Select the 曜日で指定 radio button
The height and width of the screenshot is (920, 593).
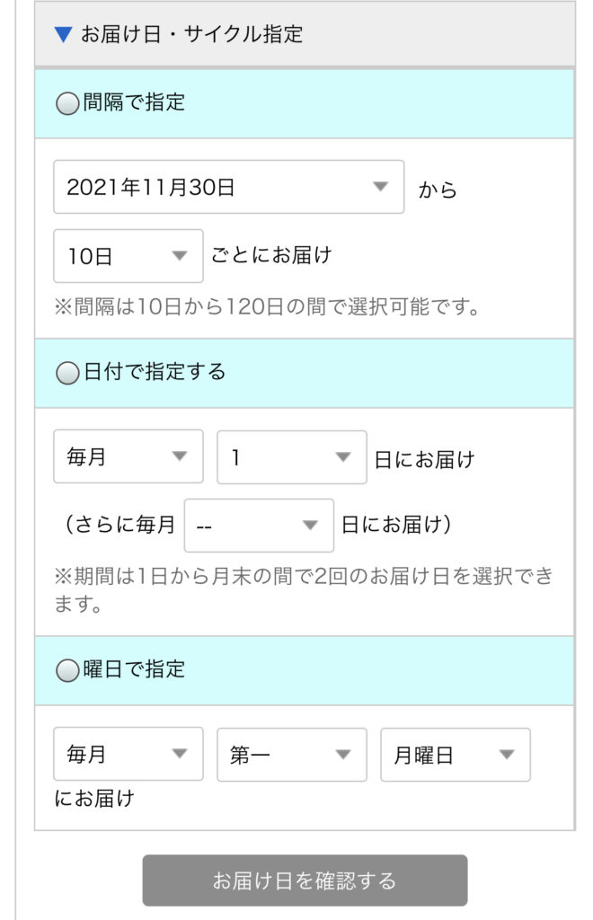(68, 671)
